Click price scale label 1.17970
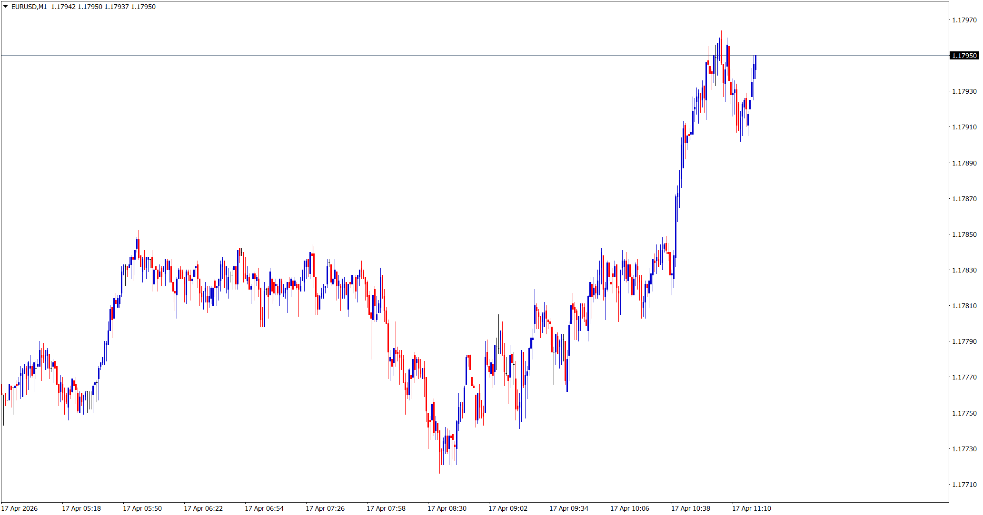The image size is (983, 515). pos(964,20)
